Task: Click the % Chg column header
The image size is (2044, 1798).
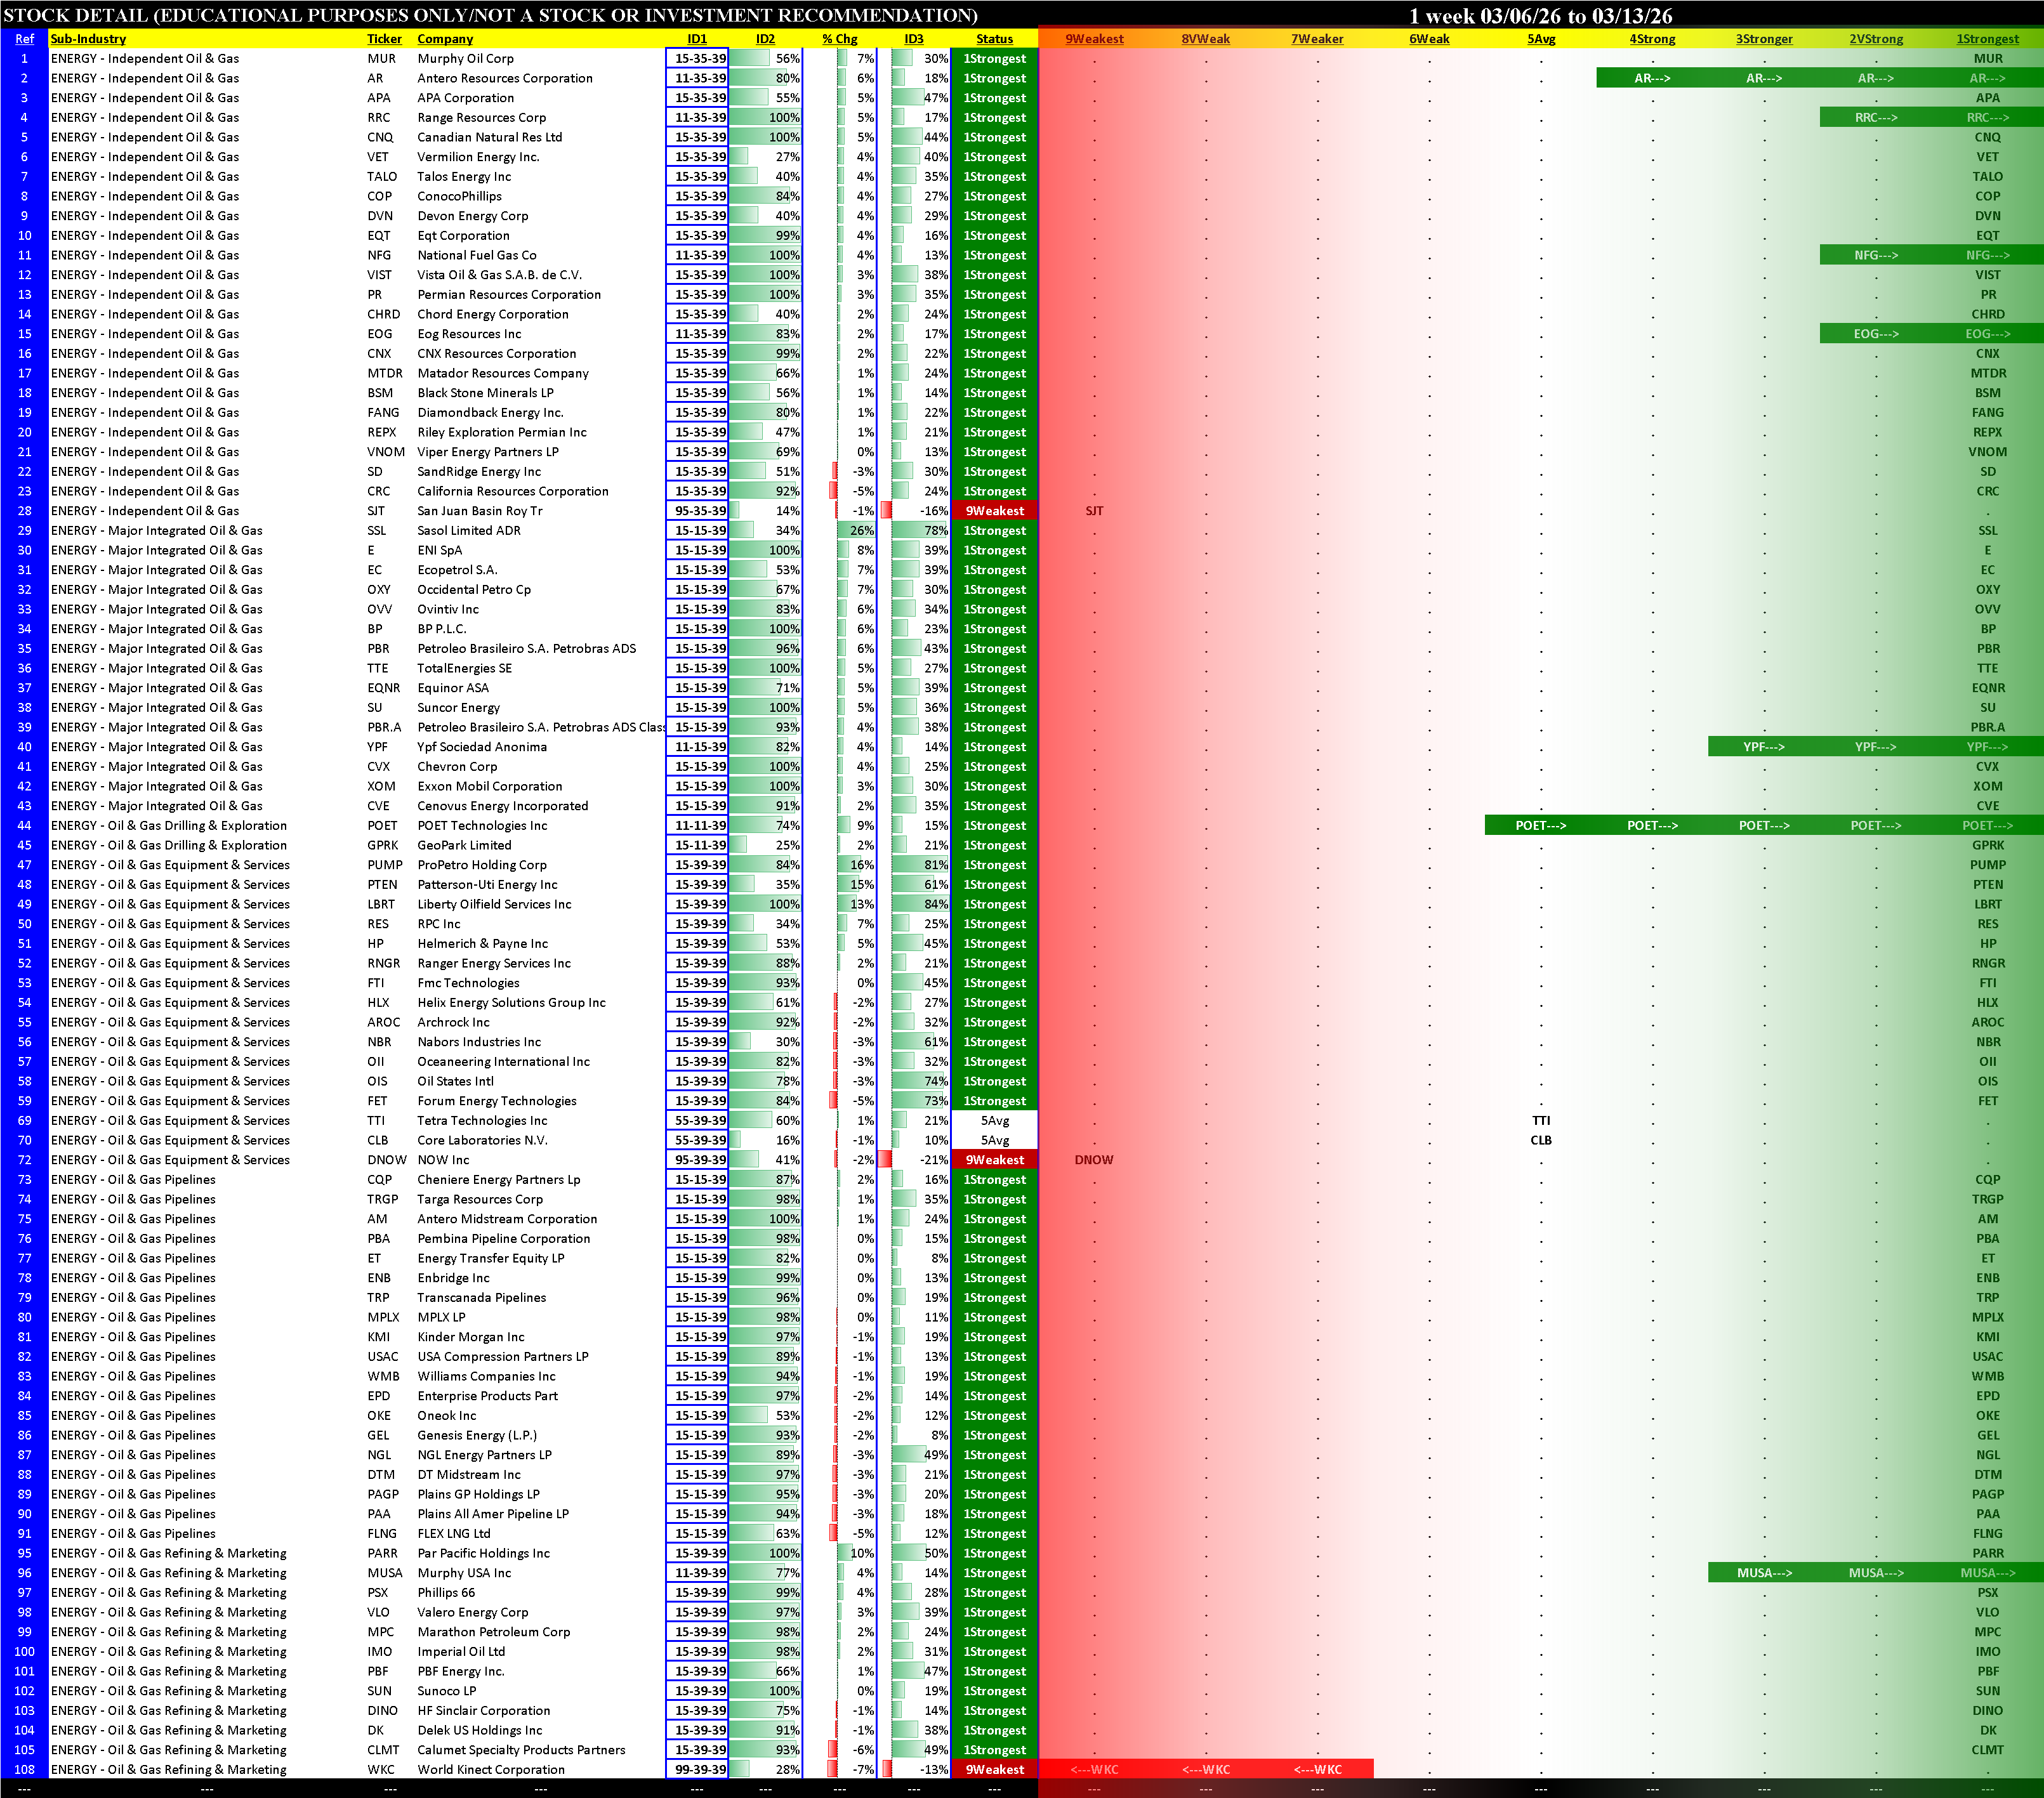Action: (x=839, y=39)
